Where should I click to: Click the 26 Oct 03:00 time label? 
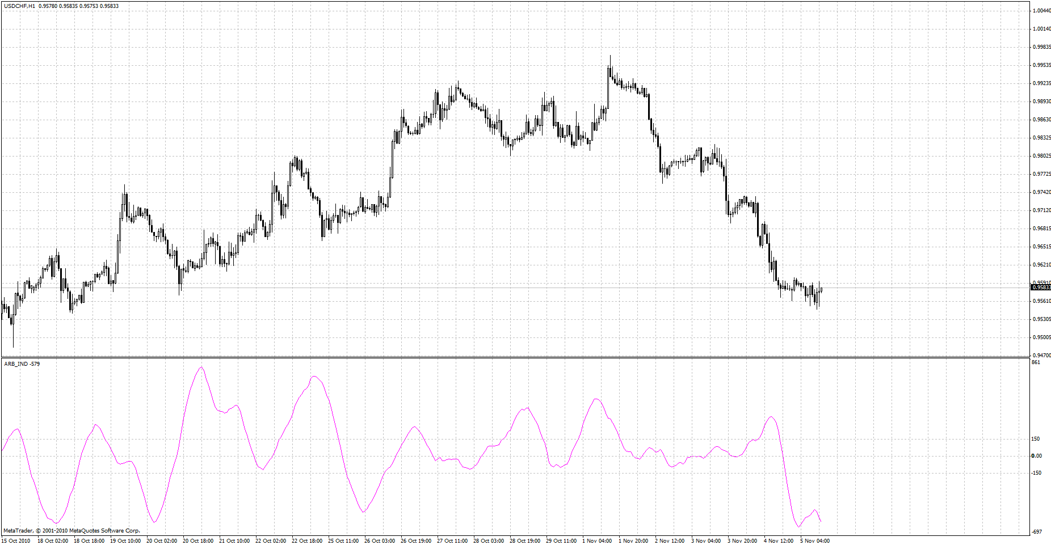click(x=380, y=541)
